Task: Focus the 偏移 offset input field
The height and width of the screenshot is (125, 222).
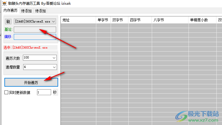Action: (35, 37)
